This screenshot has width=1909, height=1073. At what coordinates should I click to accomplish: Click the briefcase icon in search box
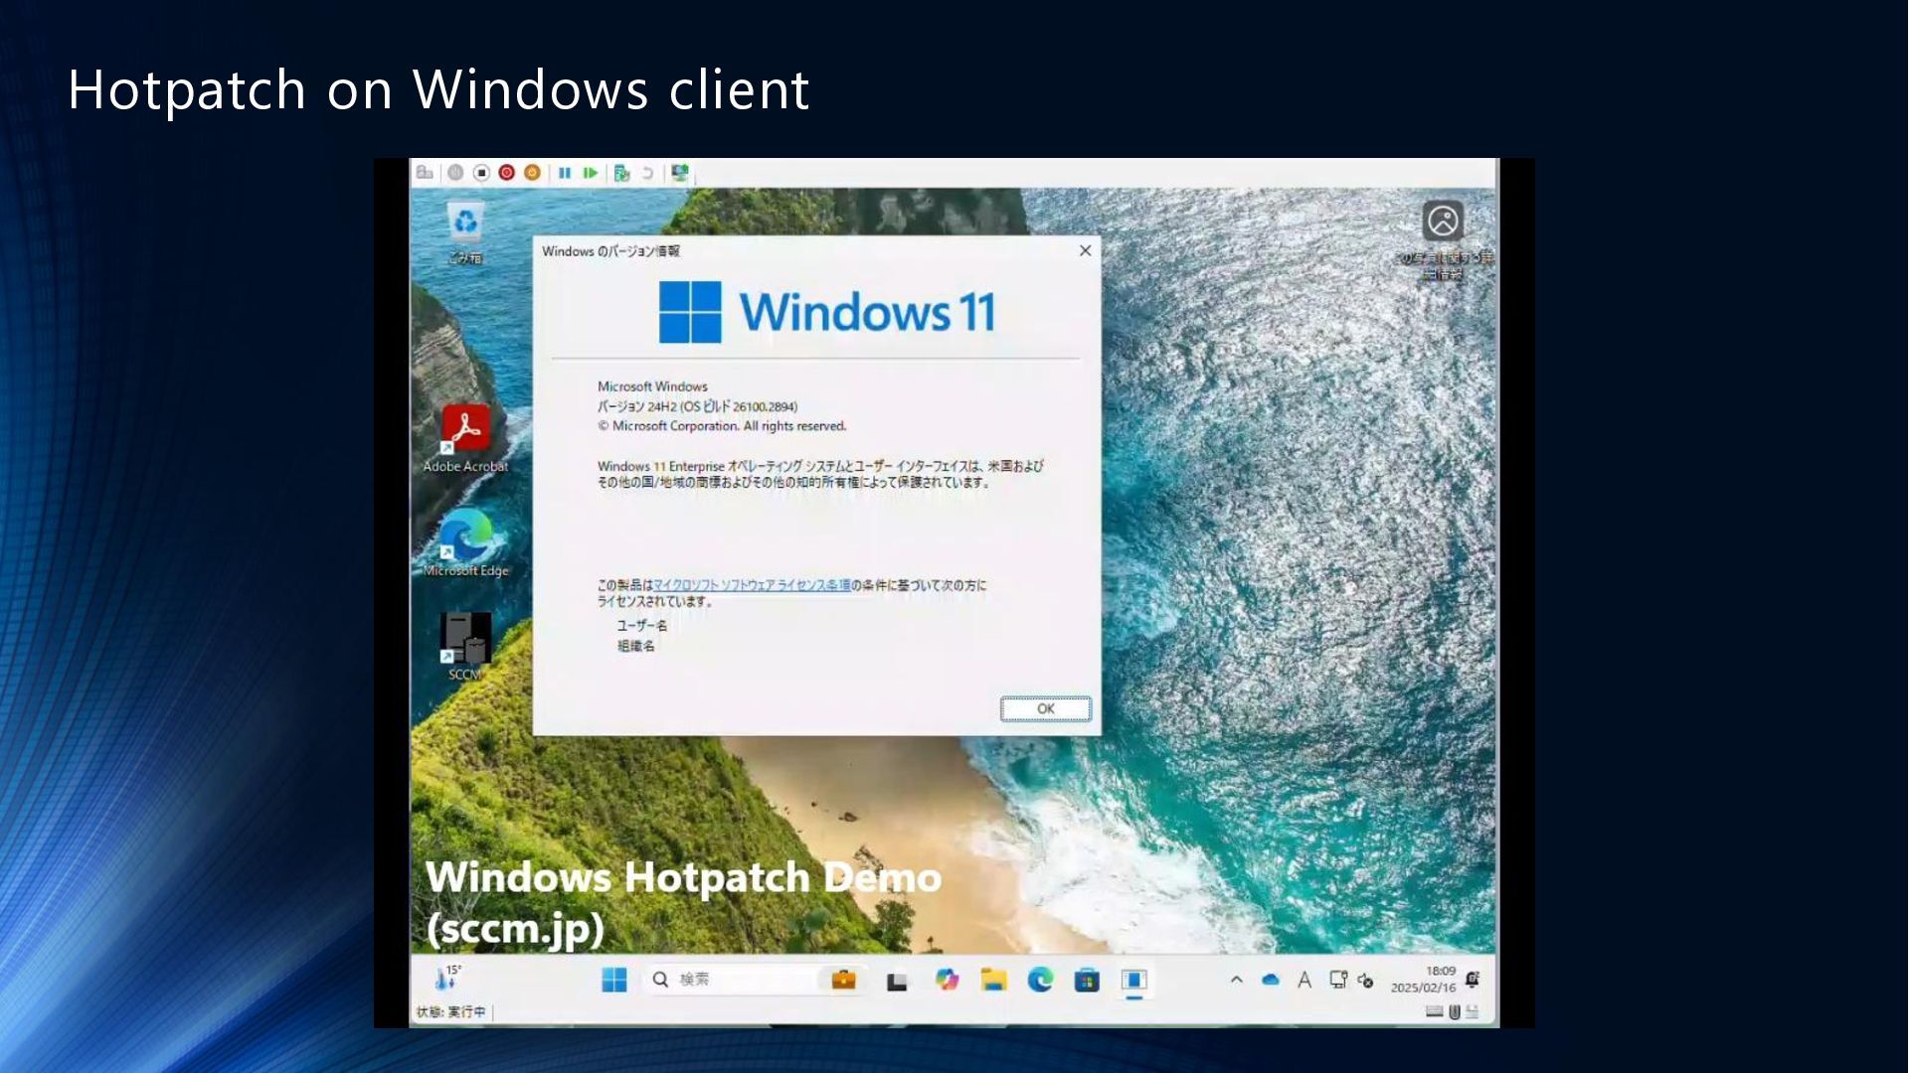point(843,981)
